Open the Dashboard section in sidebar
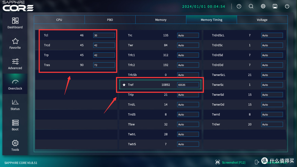The image size is (297, 167). (x=15, y=23)
